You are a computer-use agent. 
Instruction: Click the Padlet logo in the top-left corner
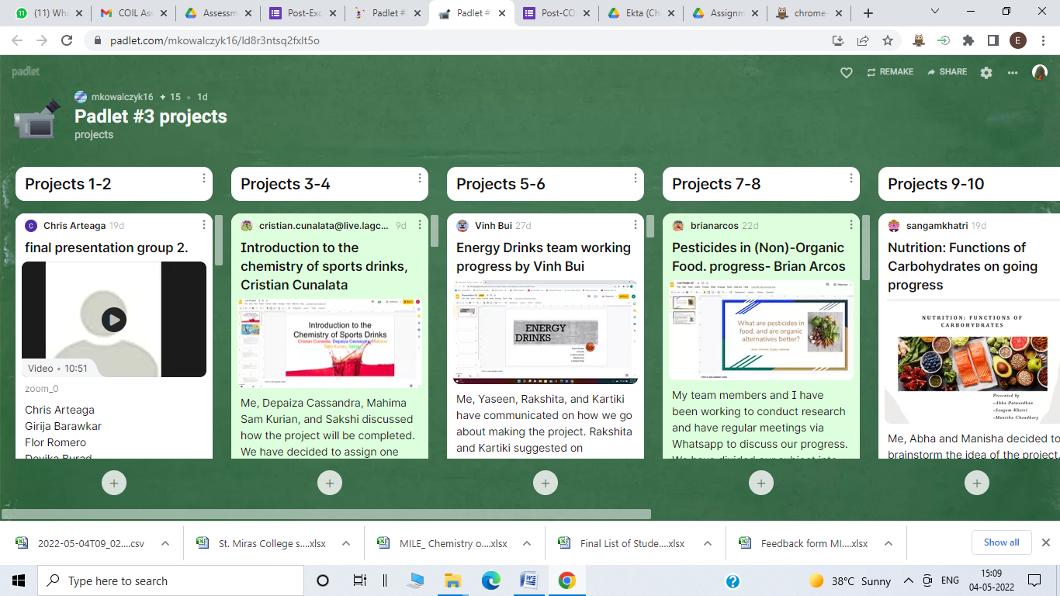[x=24, y=71]
